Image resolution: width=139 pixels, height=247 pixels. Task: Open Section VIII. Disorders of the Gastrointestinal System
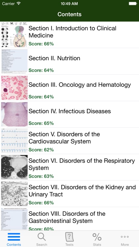[69, 219]
